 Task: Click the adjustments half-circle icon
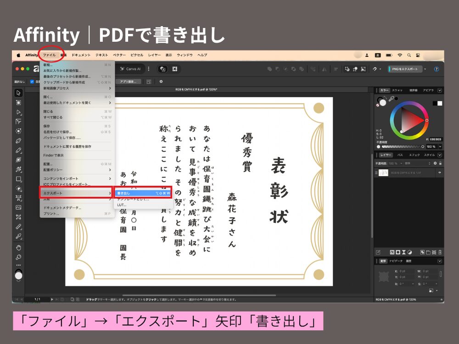[409, 252]
